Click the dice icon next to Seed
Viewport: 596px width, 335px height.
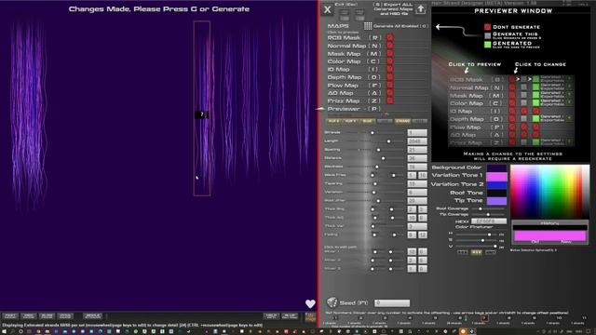(x=332, y=301)
